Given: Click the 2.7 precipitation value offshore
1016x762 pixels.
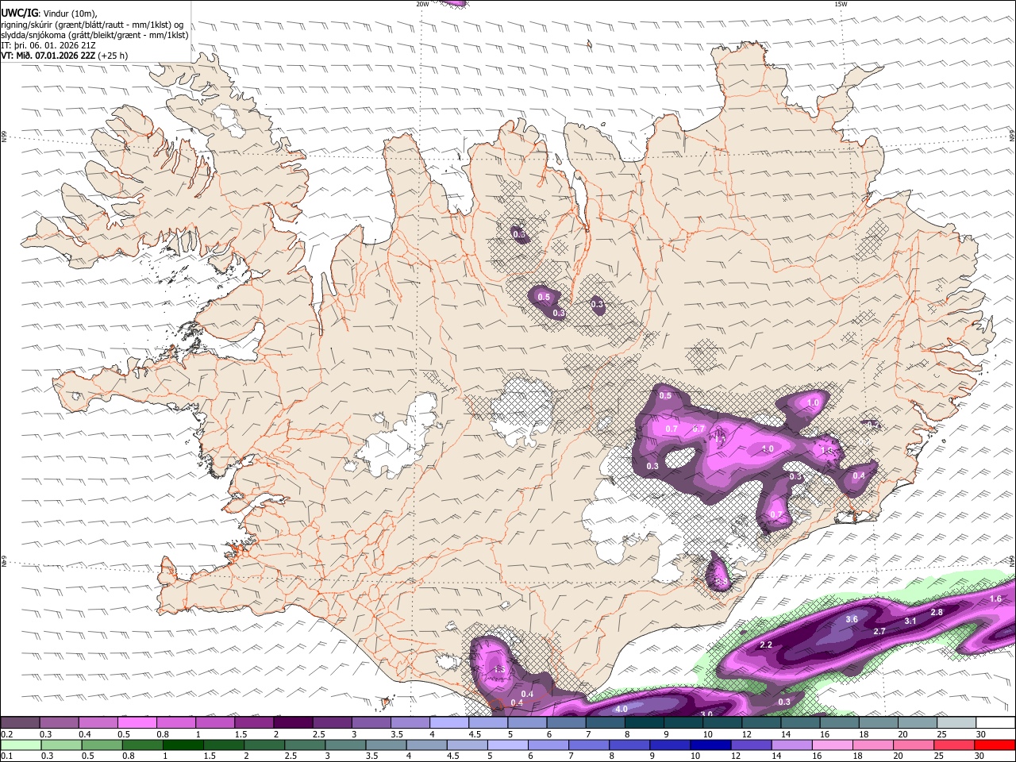Looking at the screenshot, I should 879,632.
